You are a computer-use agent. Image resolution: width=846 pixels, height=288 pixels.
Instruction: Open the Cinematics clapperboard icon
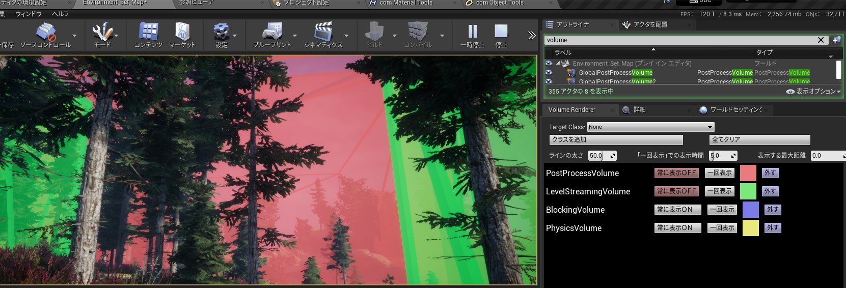(323, 33)
